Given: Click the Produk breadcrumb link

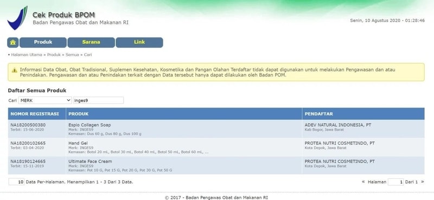Looking at the screenshot, I should click(54, 55).
